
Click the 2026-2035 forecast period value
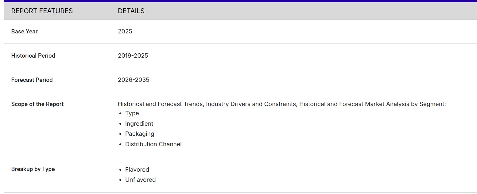coord(133,80)
